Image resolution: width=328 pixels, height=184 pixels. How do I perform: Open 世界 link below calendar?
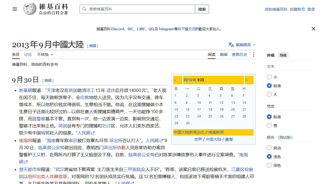198,139
